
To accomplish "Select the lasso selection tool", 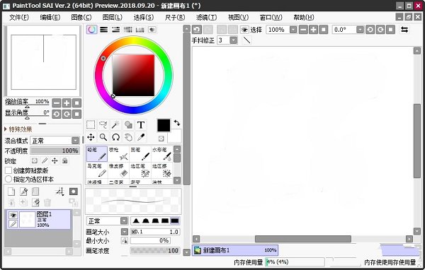I will point(103,124).
